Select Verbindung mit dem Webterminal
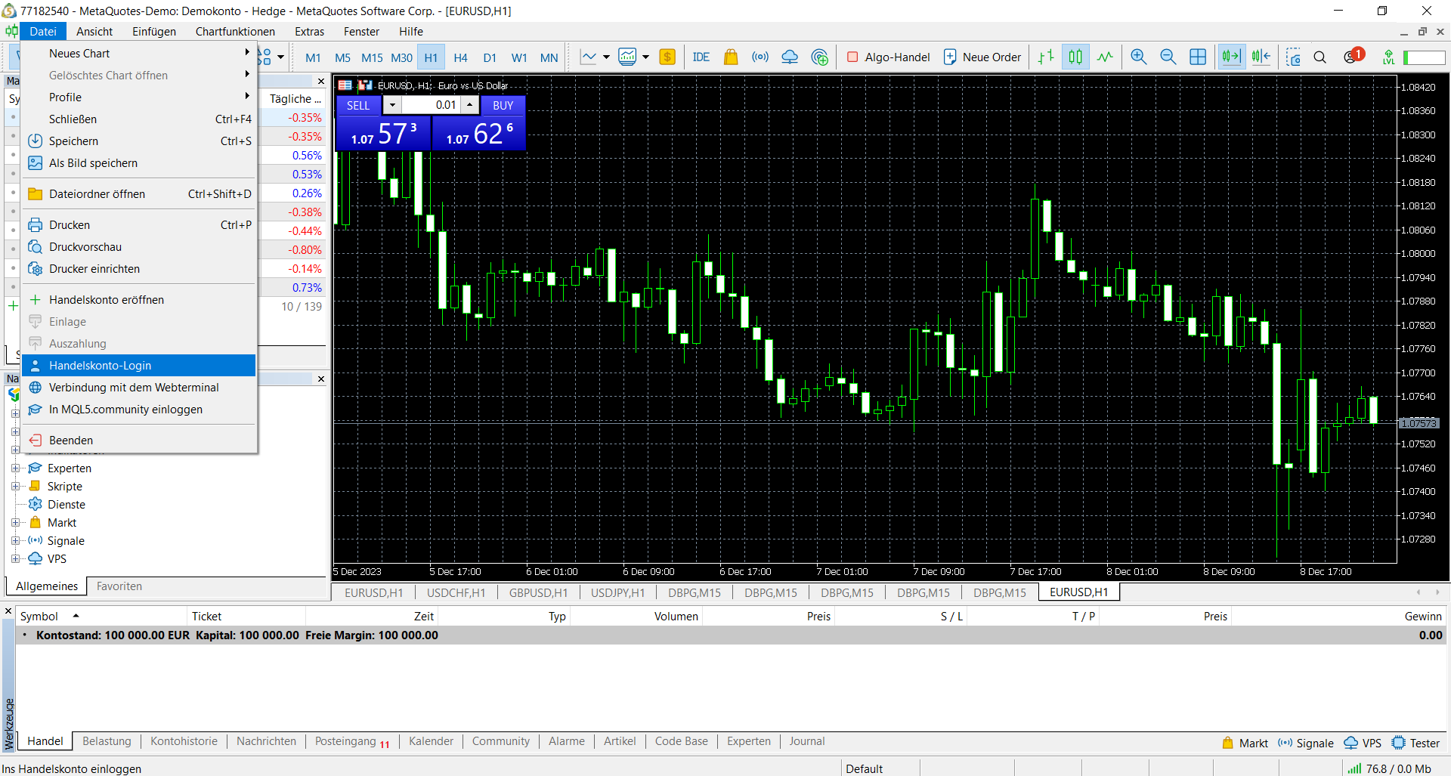This screenshot has height=776, width=1451. [x=140, y=387]
